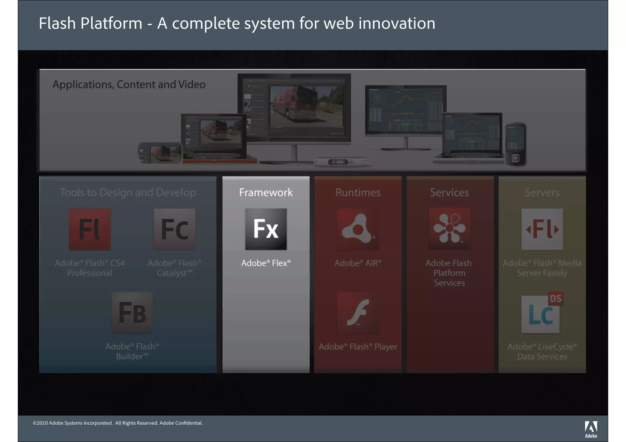This screenshot has width=626, height=442.
Task: Click the Framework column heading
Action: pyautogui.click(x=266, y=192)
